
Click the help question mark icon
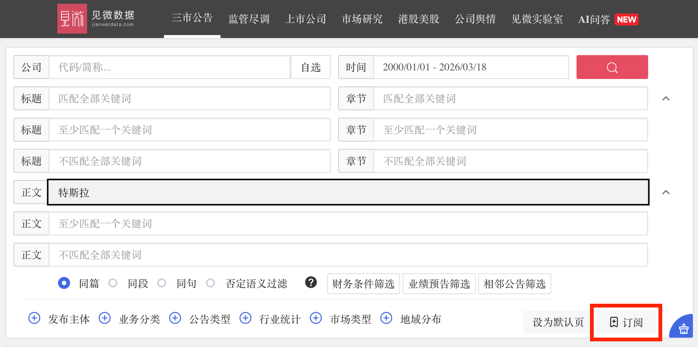(x=311, y=282)
